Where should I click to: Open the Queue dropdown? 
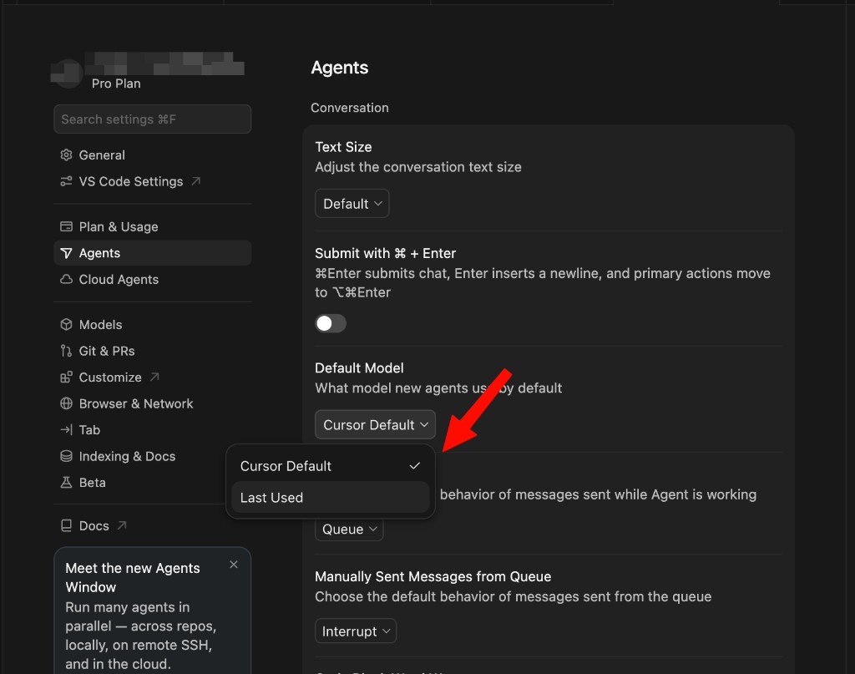(x=349, y=529)
